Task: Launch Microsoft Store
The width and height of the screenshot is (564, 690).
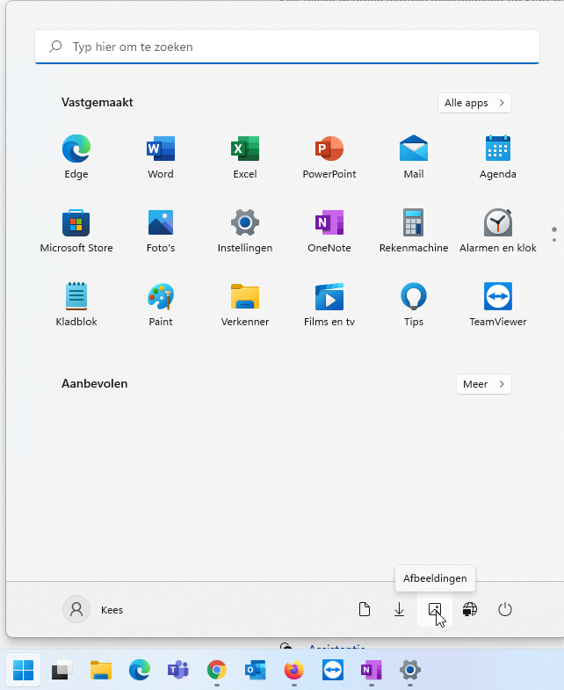Action: (x=76, y=230)
